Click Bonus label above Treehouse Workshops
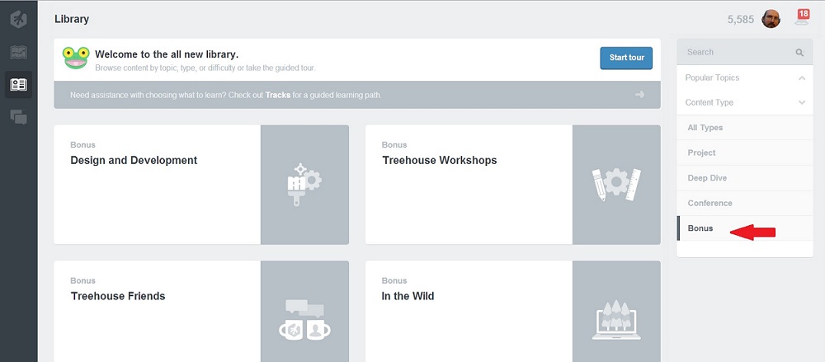825x362 pixels. pos(394,144)
